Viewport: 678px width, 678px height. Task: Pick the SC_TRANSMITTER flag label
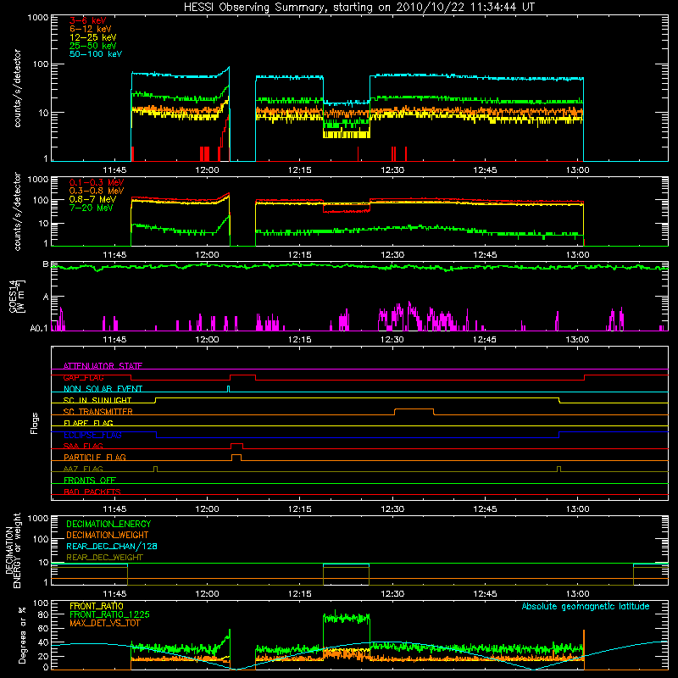pos(98,412)
